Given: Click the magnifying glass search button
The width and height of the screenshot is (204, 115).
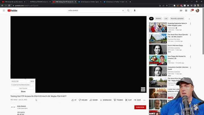Looking at the screenshot, I should click(x=128, y=11).
